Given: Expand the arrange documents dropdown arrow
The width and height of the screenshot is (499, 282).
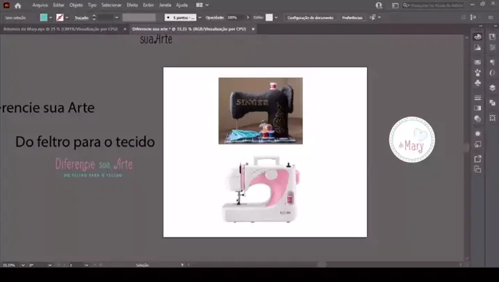Looking at the screenshot, I should tap(207, 5).
